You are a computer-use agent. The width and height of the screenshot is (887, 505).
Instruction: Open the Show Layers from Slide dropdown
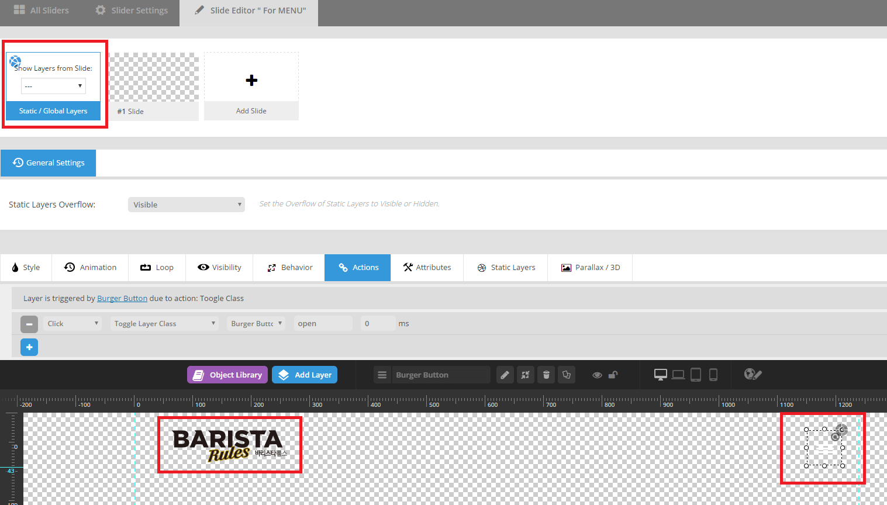53,86
